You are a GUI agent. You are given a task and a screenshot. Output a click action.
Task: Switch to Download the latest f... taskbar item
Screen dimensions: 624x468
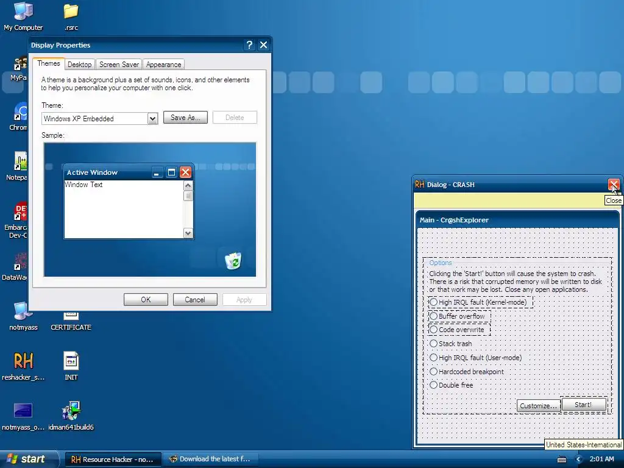click(x=212, y=459)
